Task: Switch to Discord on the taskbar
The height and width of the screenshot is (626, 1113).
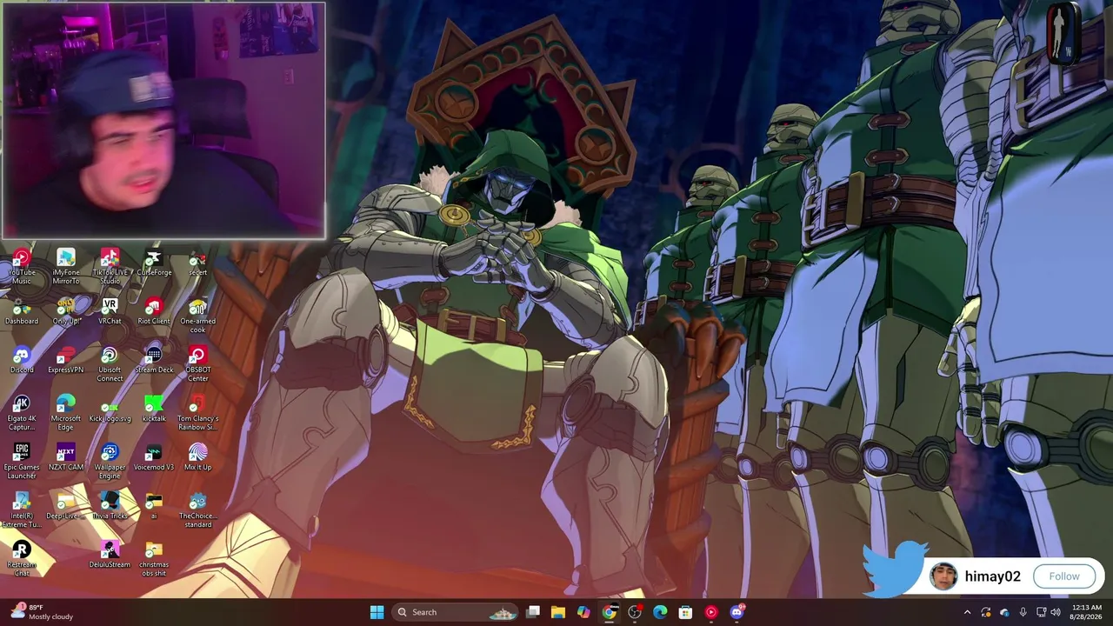Action: (736, 612)
